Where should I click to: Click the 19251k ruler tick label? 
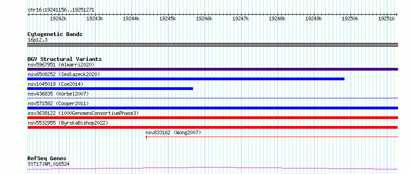click(387, 18)
